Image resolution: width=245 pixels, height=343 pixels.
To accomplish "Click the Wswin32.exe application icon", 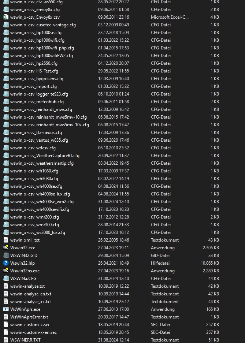I will 6,248.
